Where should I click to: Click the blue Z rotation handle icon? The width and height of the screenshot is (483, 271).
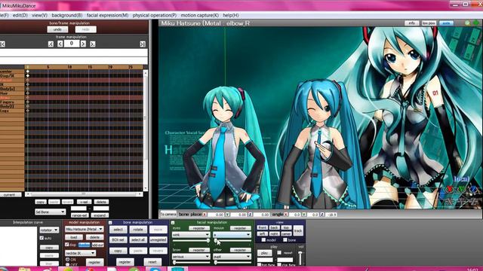pyautogui.click(x=473, y=190)
